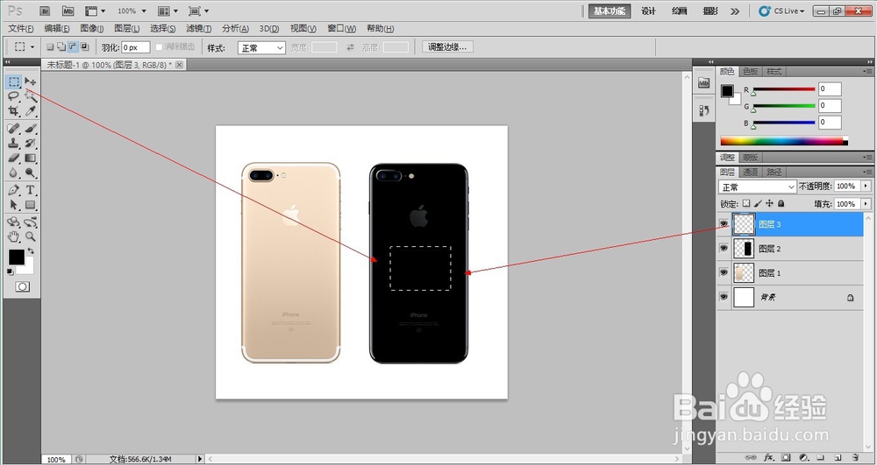The width and height of the screenshot is (877, 465).
Task: Hide layer 图层 2
Action: [x=724, y=248]
